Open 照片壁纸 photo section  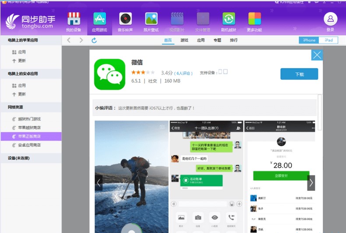coord(151,22)
